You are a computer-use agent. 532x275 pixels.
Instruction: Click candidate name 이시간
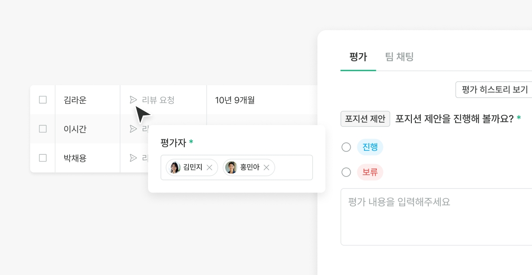75,129
